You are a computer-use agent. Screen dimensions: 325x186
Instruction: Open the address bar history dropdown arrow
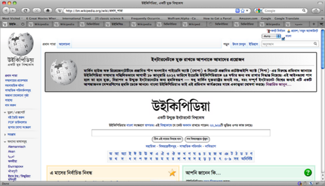pos(247,10)
